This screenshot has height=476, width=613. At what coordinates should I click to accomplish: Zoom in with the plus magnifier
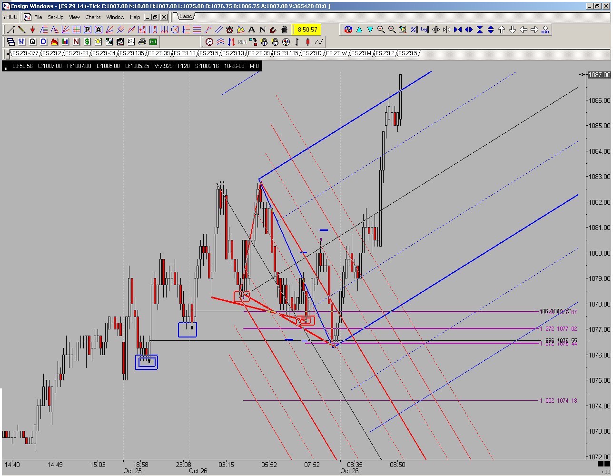381,30
